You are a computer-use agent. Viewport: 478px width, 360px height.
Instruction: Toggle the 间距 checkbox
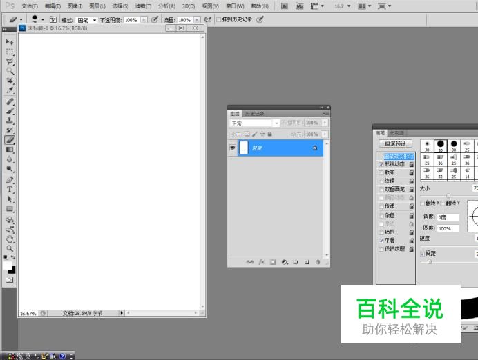(x=423, y=254)
